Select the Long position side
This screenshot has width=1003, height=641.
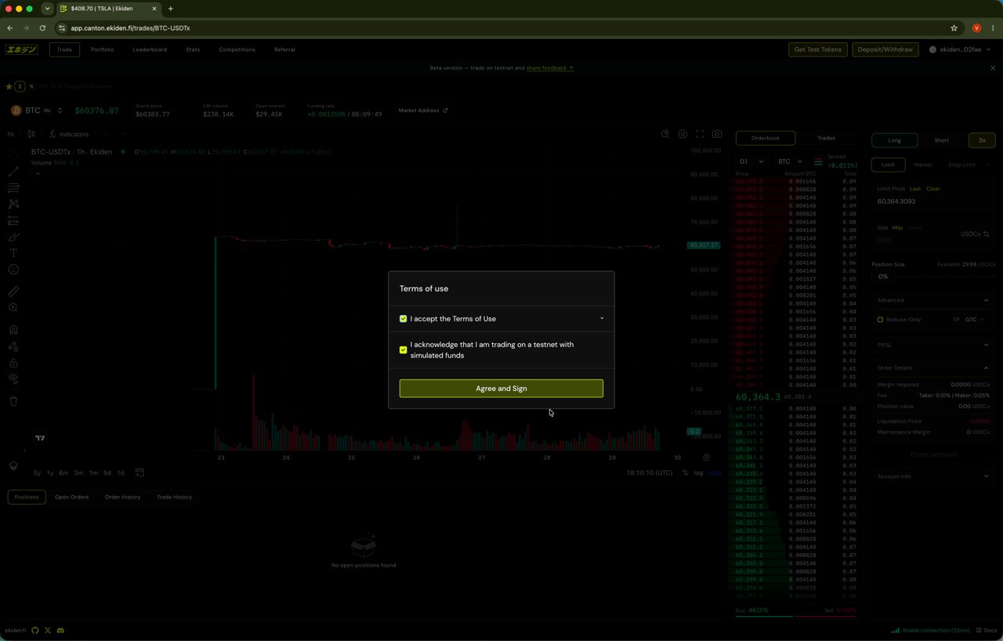point(894,140)
